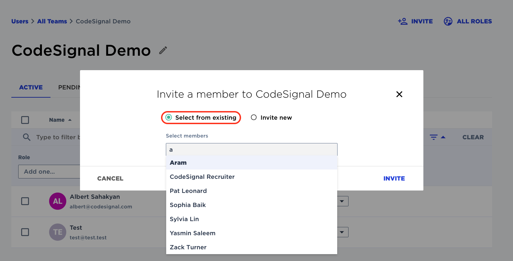Click the AL avatar of Albert Sahakyan
This screenshot has height=261, width=513.
(57, 201)
